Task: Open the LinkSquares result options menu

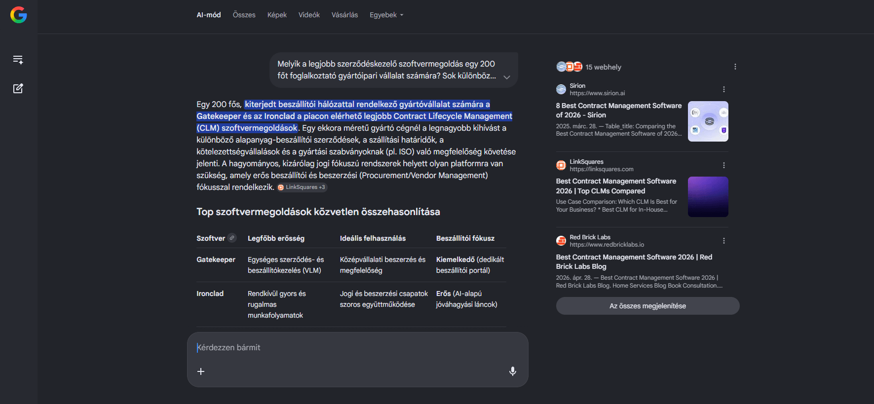Action: tap(724, 165)
